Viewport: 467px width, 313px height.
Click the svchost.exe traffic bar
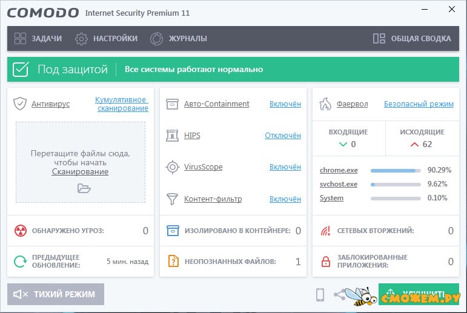tap(396, 185)
